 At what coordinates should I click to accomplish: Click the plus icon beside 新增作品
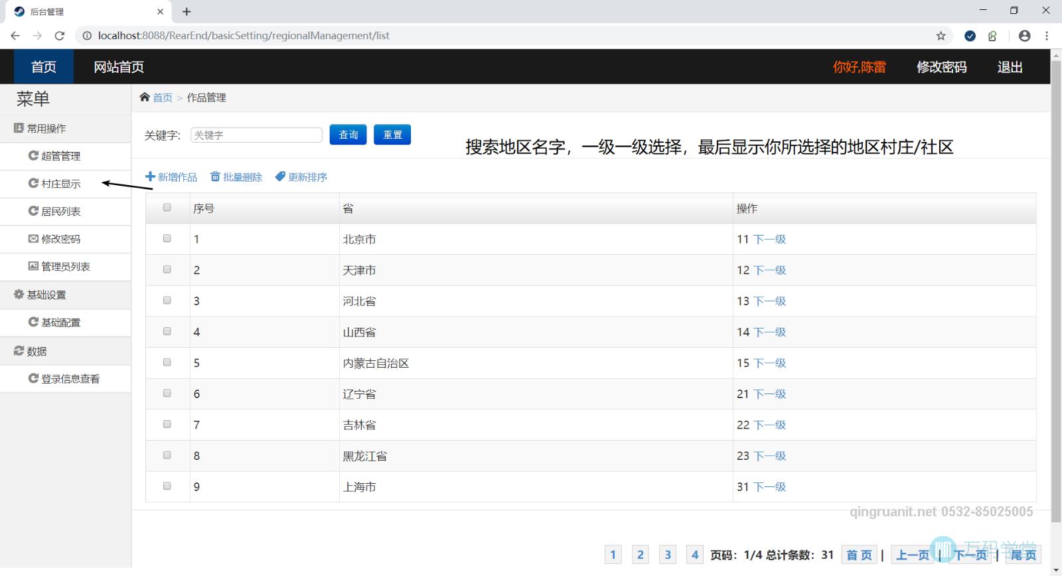[150, 177]
